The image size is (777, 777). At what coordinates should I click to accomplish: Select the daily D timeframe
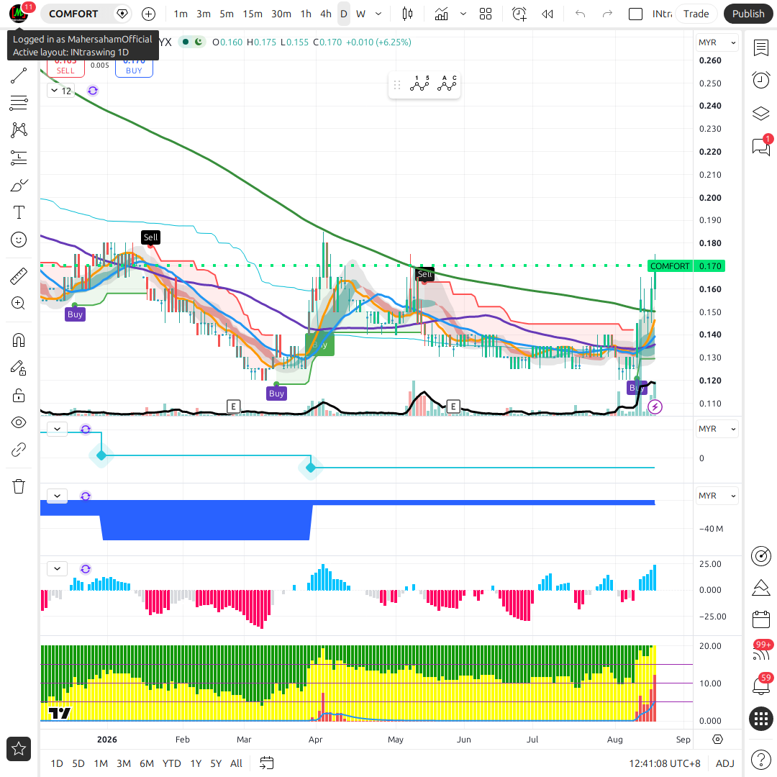tap(343, 14)
